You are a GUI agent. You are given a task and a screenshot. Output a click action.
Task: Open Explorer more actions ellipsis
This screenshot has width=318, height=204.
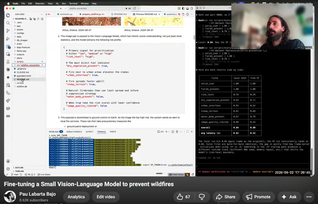coord(41,14)
